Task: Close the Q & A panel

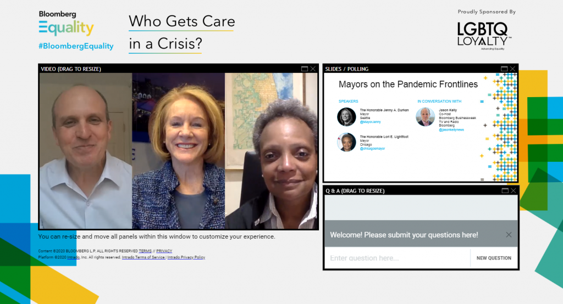Action: (x=514, y=191)
